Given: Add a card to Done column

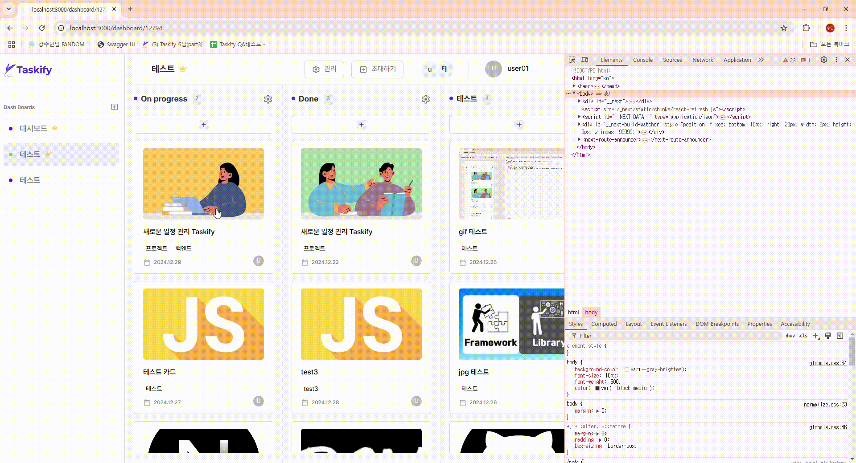Looking at the screenshot, I should (362, 125).
